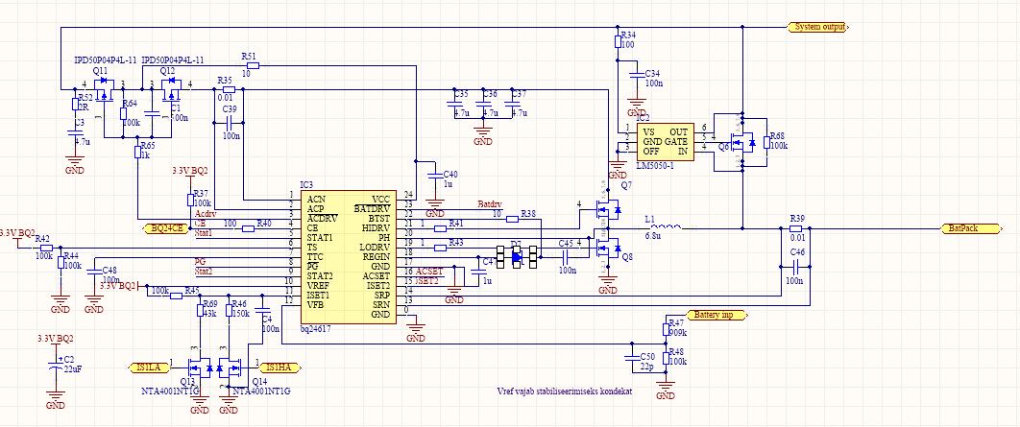Click the Vref vajab stabiliseerimiseks note text

pos(564,391)
